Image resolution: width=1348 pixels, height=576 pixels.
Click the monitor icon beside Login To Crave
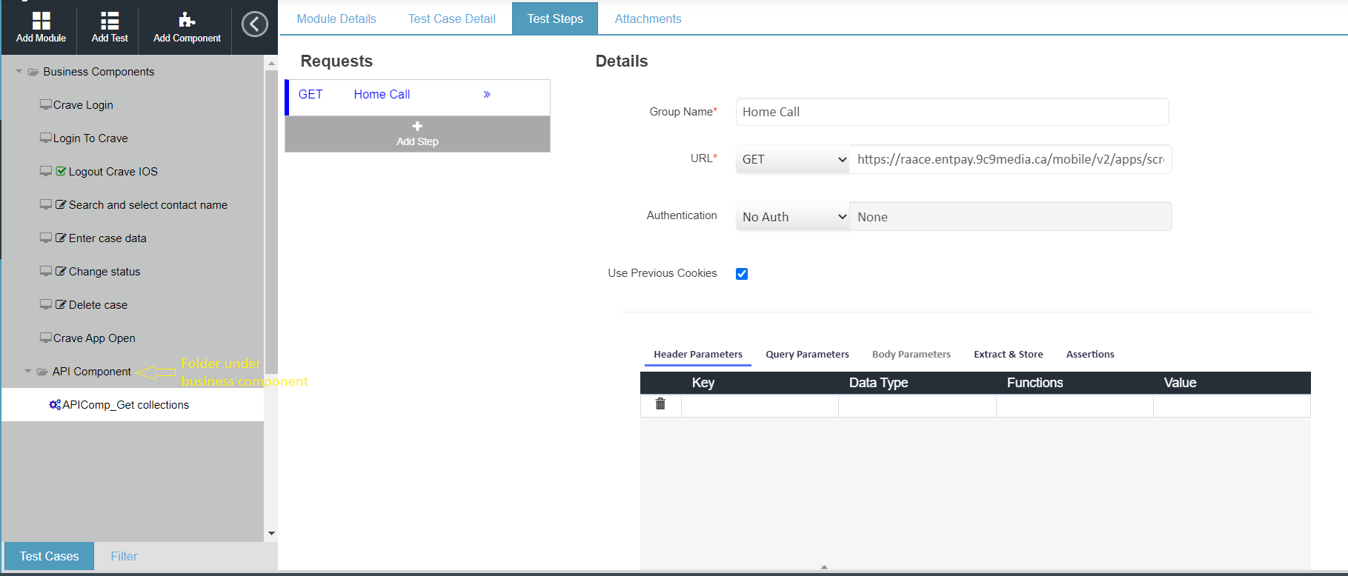(x=46, y=138)
